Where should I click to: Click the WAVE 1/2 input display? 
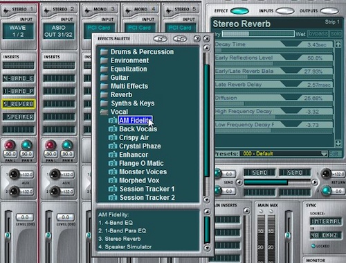(18, 31)
